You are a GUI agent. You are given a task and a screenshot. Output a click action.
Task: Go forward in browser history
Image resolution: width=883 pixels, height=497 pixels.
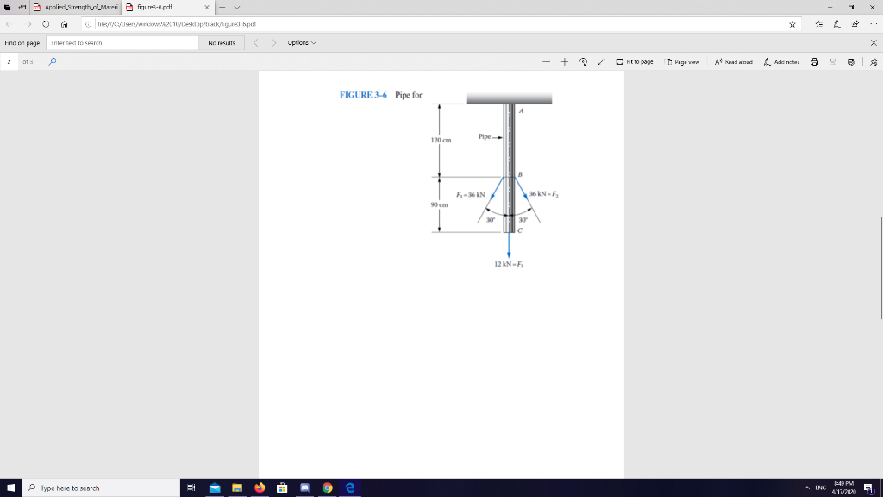(28, 24)
